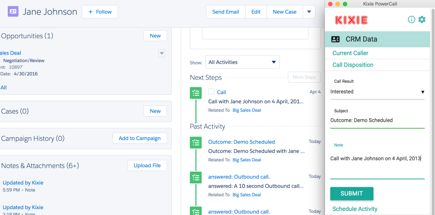Open the Outcome: Demo Scheduled activity link

[x=242, y=142]
